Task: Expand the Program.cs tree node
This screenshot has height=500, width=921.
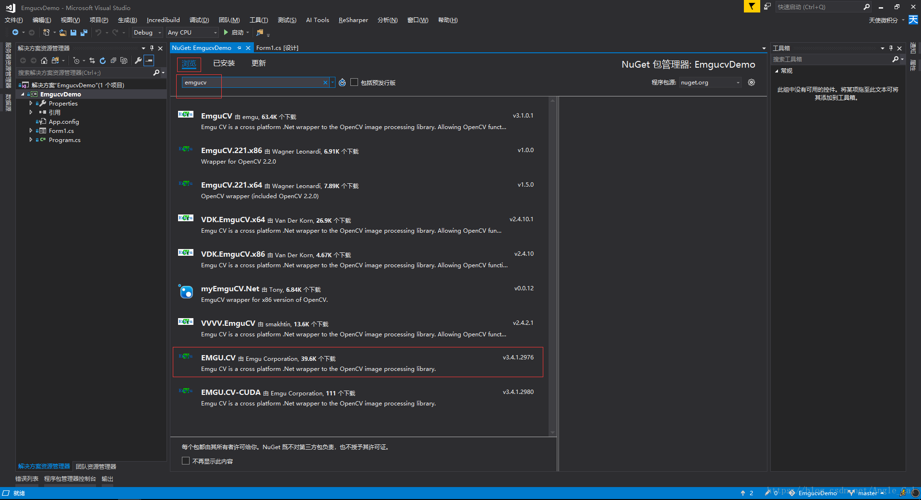Action: pos(31,140)
